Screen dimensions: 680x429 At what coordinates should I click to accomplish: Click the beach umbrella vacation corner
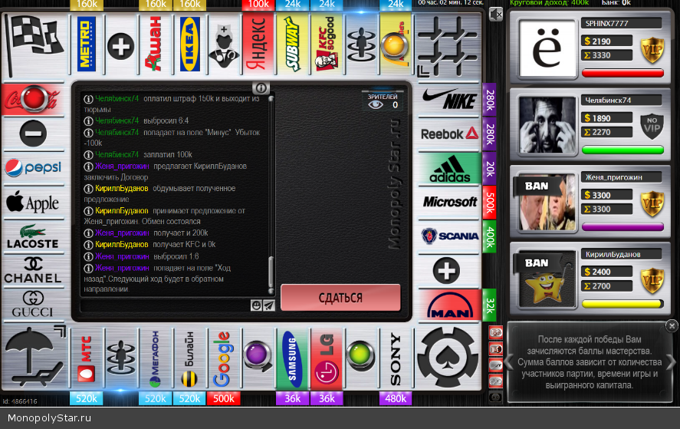click(34, 357)
